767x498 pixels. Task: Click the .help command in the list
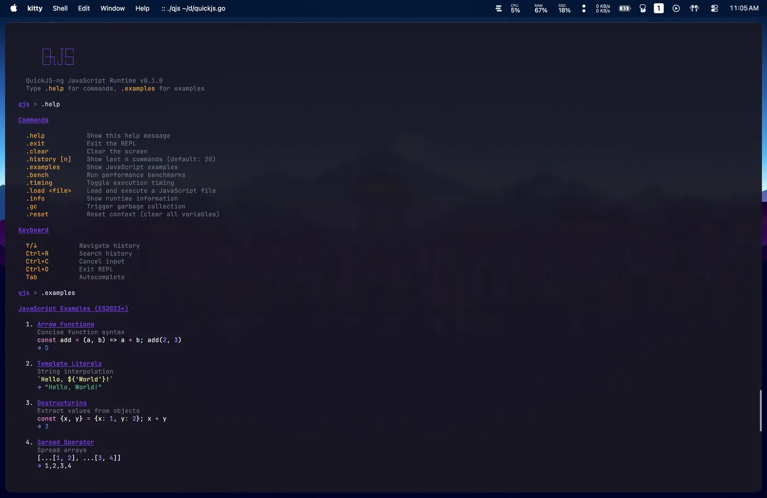click(36, 136)
